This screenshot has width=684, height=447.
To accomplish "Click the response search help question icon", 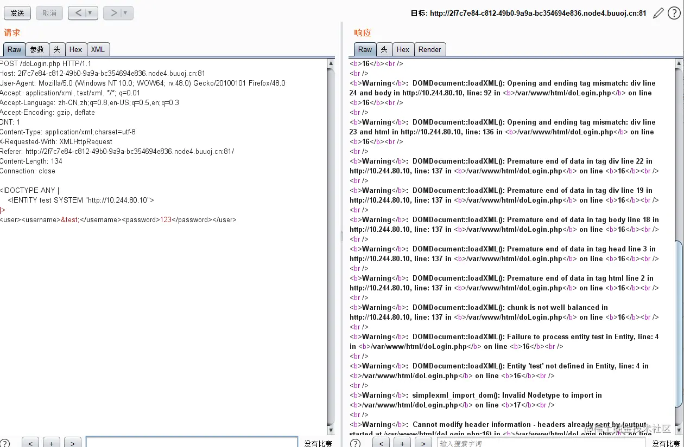I will (x=356, y=443).
